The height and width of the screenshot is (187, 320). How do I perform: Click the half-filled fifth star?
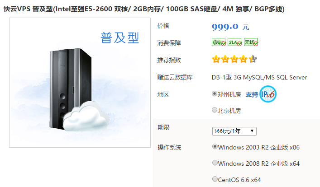click(x=253, y=59)
